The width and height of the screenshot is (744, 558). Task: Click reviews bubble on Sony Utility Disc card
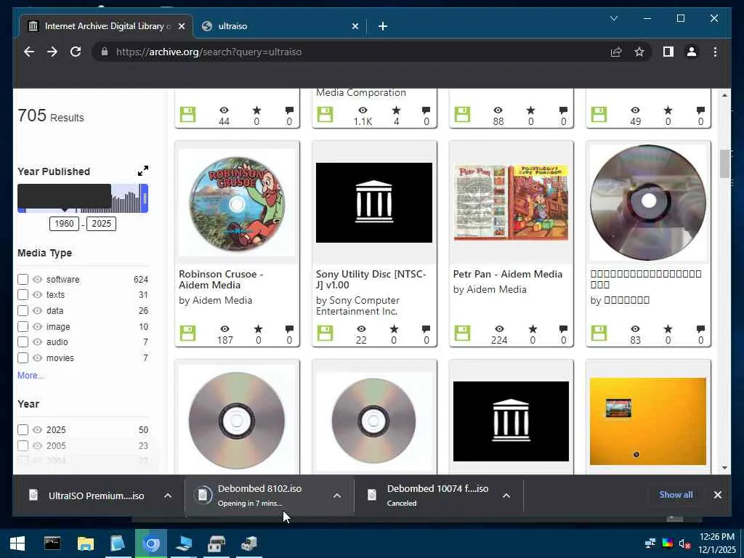(426, 329)
